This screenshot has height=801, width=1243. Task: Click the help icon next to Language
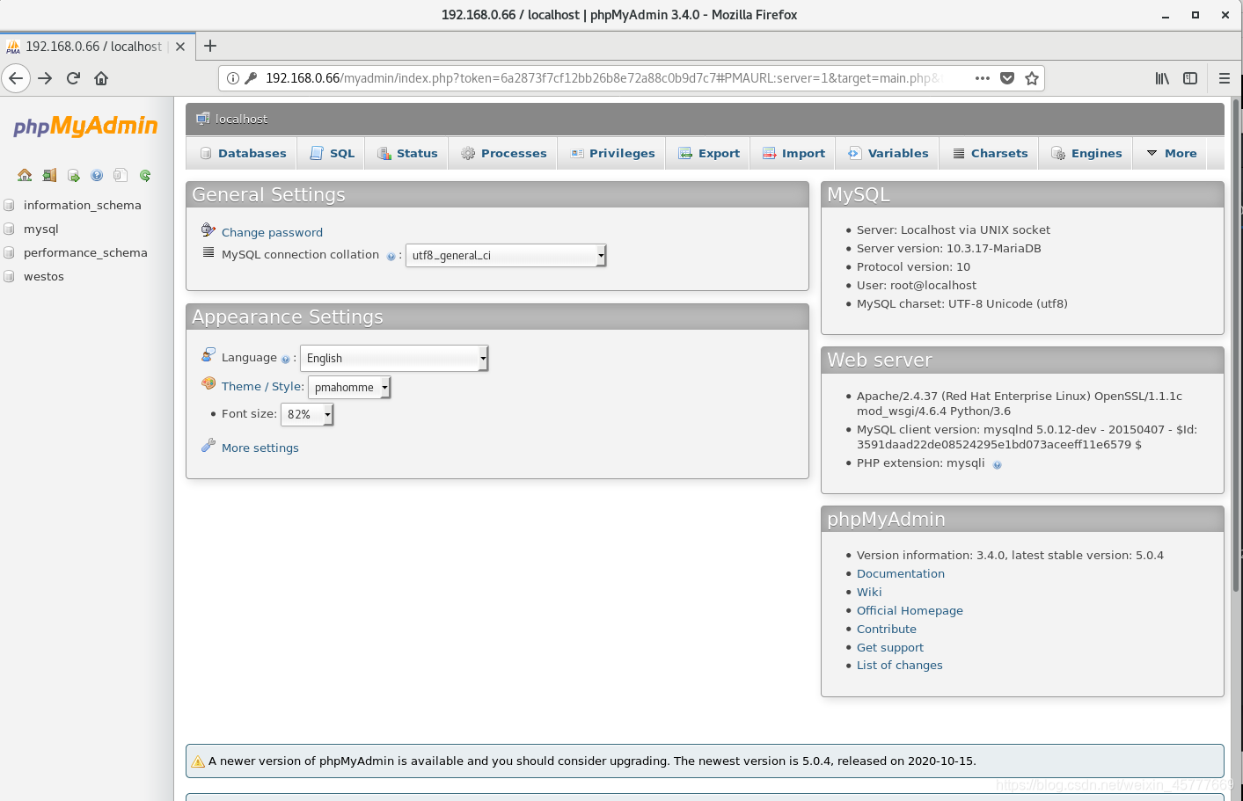pos(285,360)
